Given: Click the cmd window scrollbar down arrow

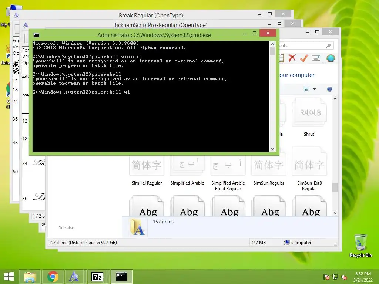Looking at the screenshot, I should (x=272, y=149).
